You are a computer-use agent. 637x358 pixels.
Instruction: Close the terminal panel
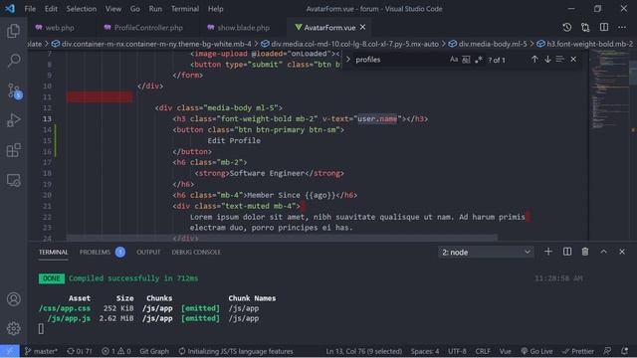(x=622, y=252)
